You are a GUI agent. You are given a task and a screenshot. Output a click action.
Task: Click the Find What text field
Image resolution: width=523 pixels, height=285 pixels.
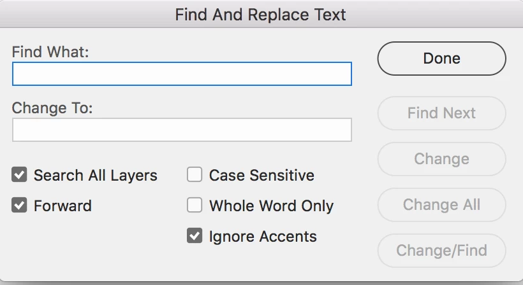(182, 74)
